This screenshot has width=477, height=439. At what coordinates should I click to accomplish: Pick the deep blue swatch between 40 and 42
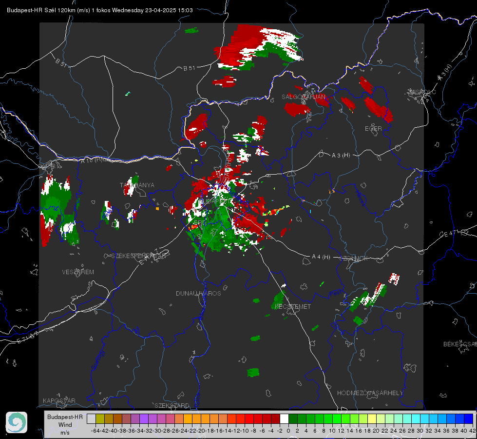[469, 419]
